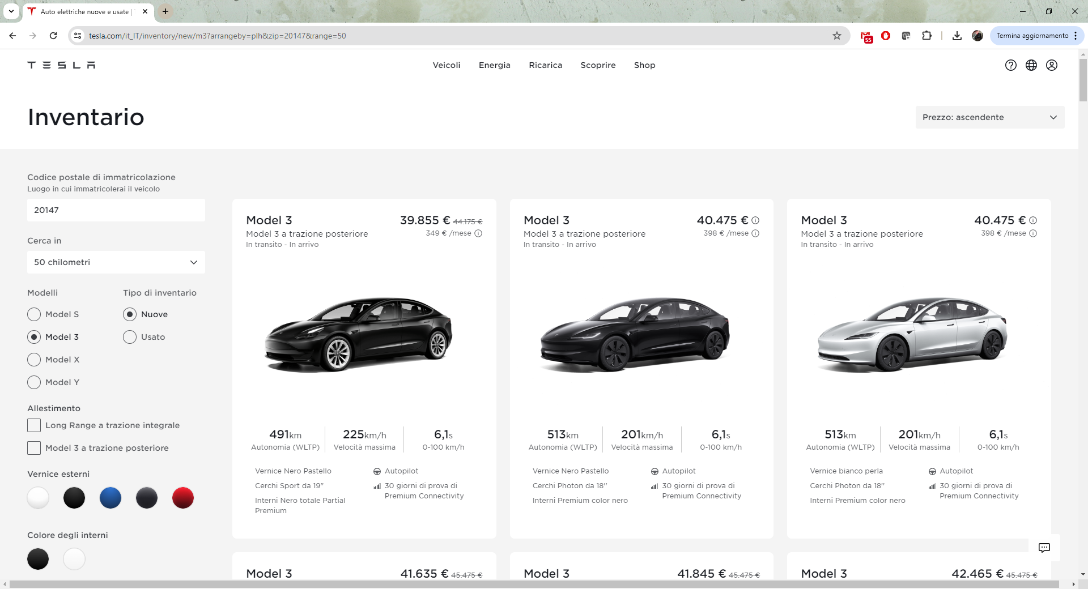
Task: Filter by black interior color
Action: 38,559
